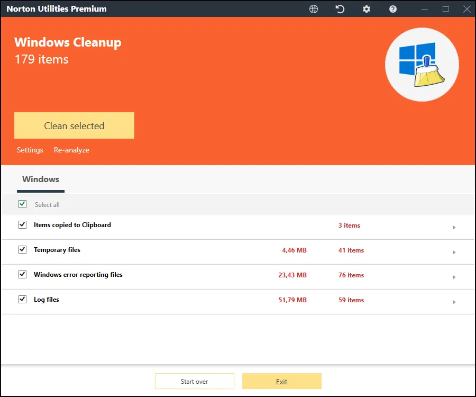Image resolution: width=476 pixels, height=397 pixels.
Task: Expand Windows error reporting files row arrow
Action: click(x=454, y=277)
